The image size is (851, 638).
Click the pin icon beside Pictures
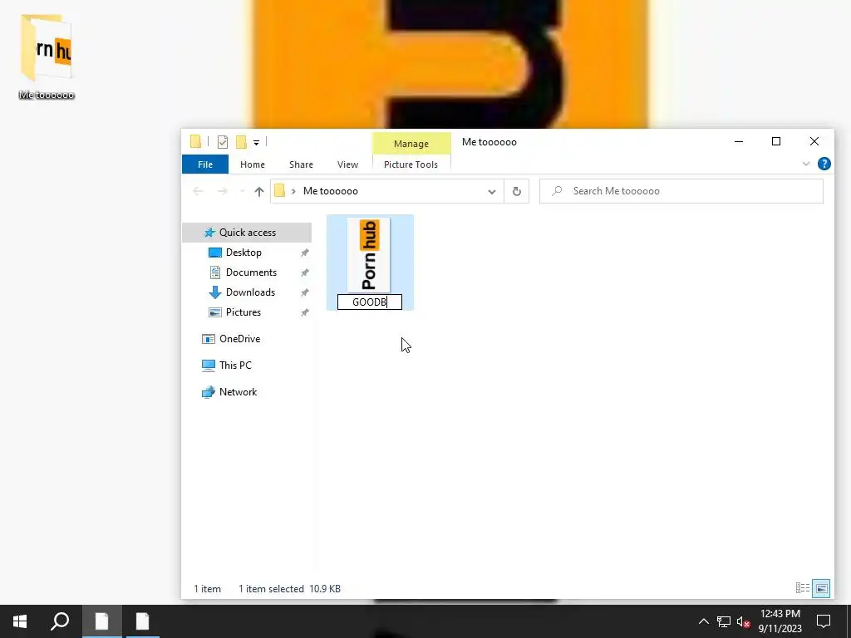305,312
